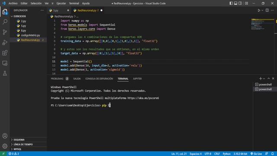
Task: Open the Manage gear settings icon
Action: click(5, 146)
